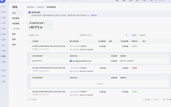The width and height of the screenshot is (171, 107).
Task: Open 服务 in the left sidebar
Action: click(x=4, y=81)
